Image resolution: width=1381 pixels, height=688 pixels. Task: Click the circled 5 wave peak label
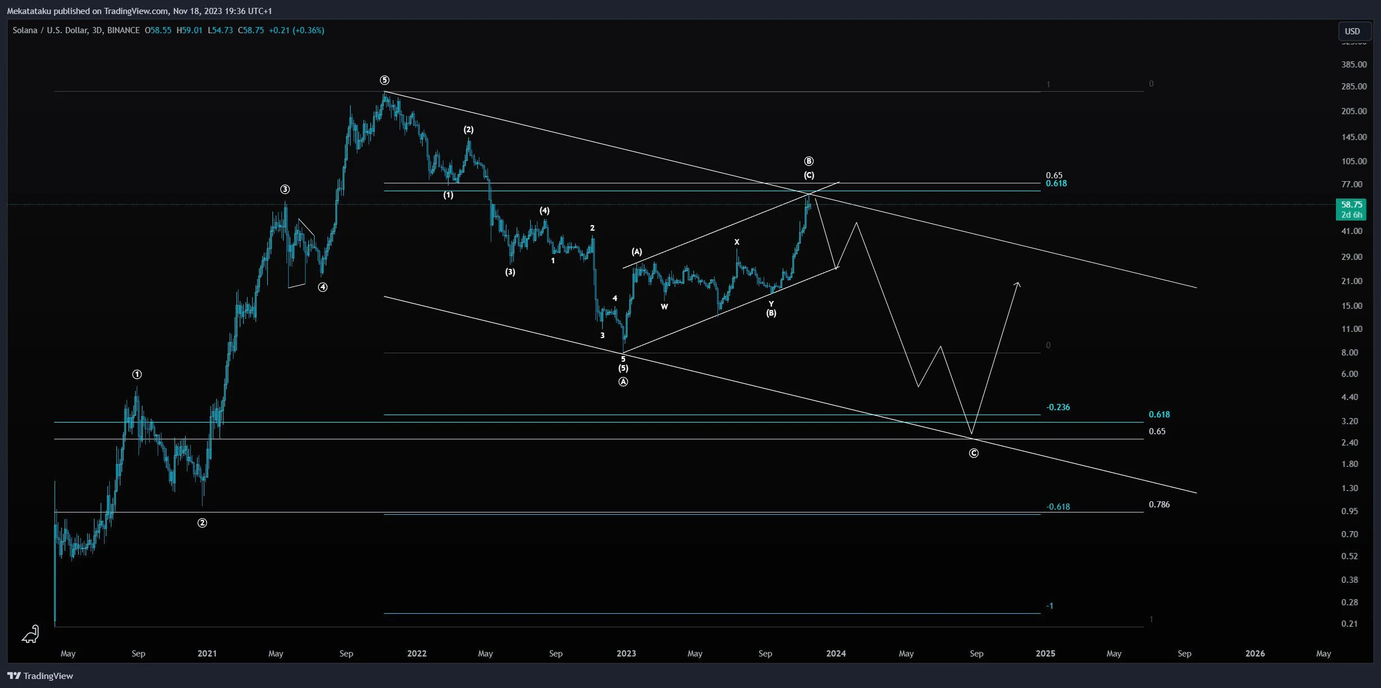(384, 80)
